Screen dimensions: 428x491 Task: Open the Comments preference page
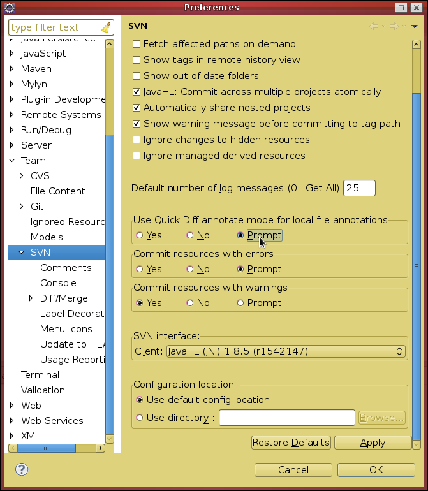coord(66,268)
